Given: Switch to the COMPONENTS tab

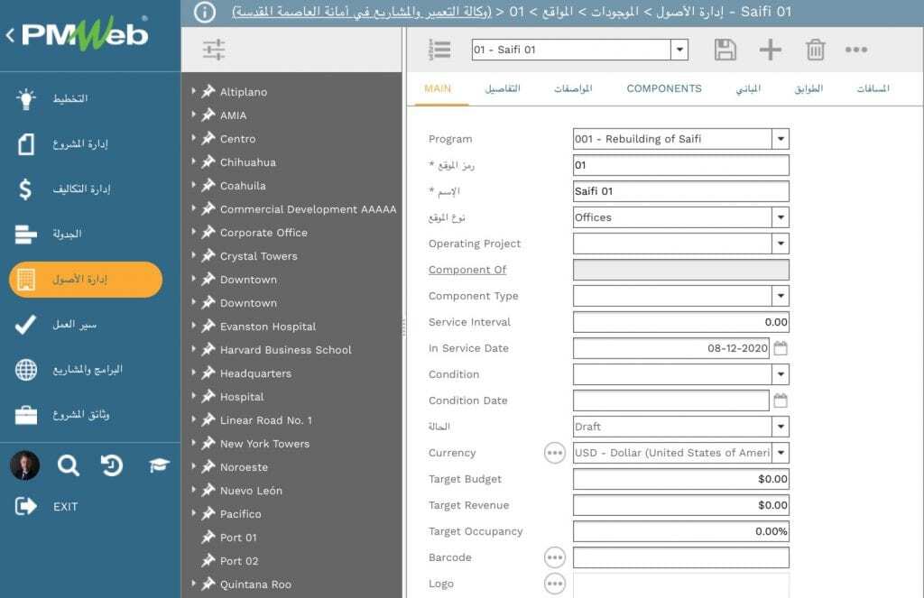Looking at the screenshot, I should point(663,88).
